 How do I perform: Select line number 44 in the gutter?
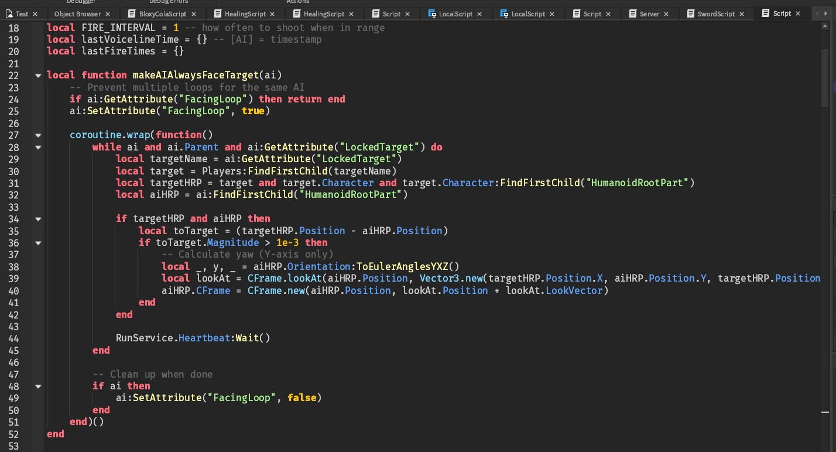pyautogui.click(x=14, y=338)
